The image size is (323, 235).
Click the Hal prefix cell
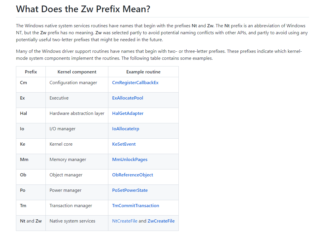(x=23, y=113)
